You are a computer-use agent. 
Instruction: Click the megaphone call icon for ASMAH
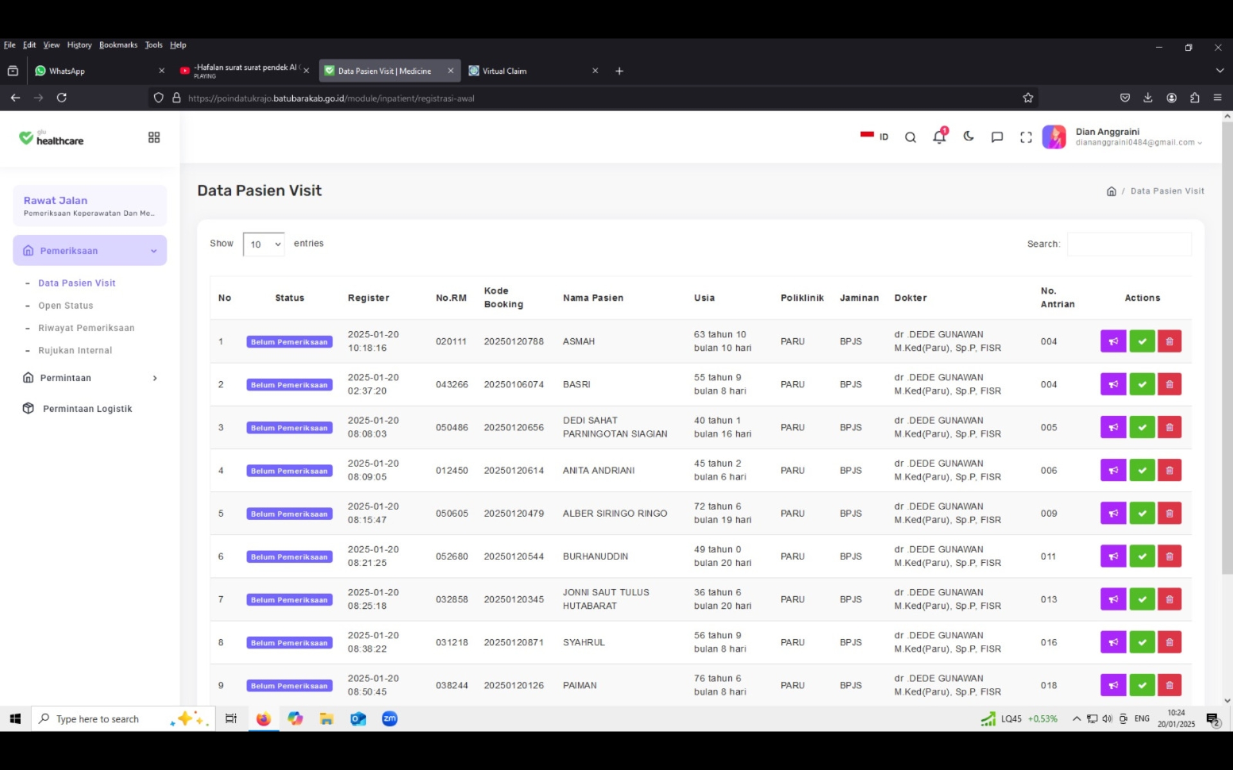tap(1113, 341)
